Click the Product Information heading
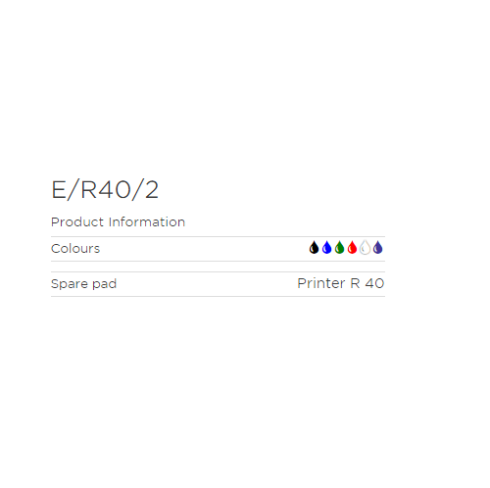The height and width of the screenshot is (488, 490). 119,222
